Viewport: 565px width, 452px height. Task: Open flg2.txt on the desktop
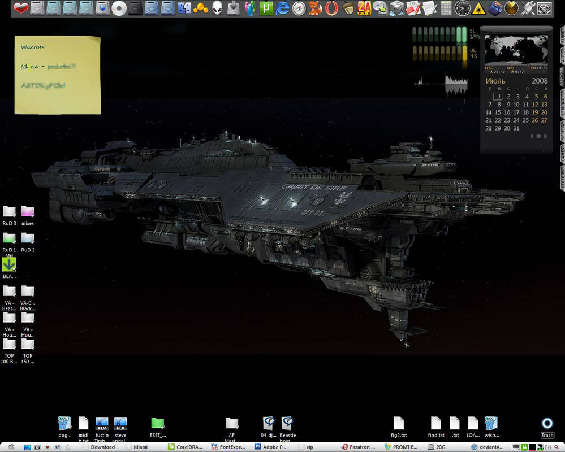(399, 427)
